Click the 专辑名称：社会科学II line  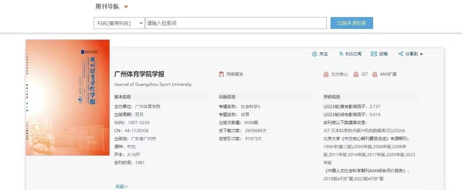(x=240, y=107)
